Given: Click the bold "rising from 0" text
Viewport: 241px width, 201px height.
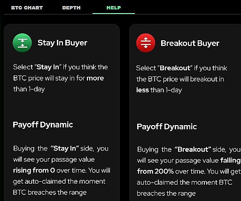Looking at the screenshot, I should [x=34, y=171].
